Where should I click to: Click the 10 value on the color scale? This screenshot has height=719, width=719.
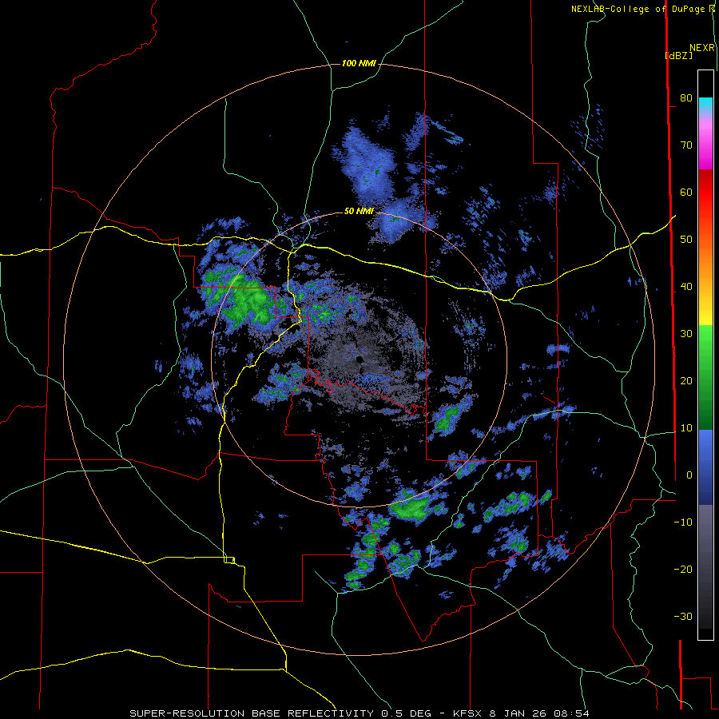[x=686, y=428]
